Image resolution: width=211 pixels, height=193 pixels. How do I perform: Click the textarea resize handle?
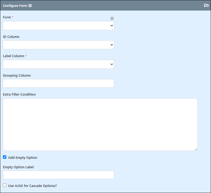(196, 149)
